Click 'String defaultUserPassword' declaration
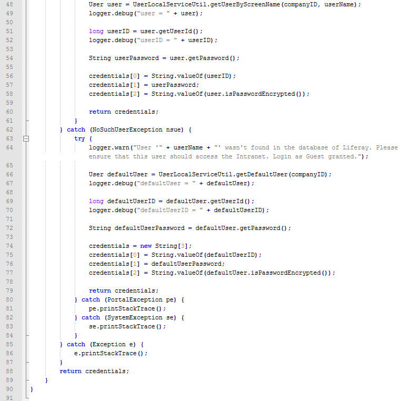Image resolution: width=407 pixels, height=401 pixels. coord(137,228)
